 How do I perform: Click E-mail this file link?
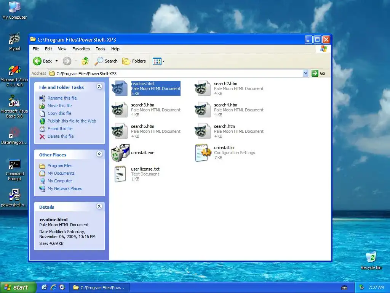(60, 129)
